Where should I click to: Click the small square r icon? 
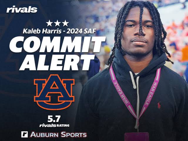tap(25, 135)
